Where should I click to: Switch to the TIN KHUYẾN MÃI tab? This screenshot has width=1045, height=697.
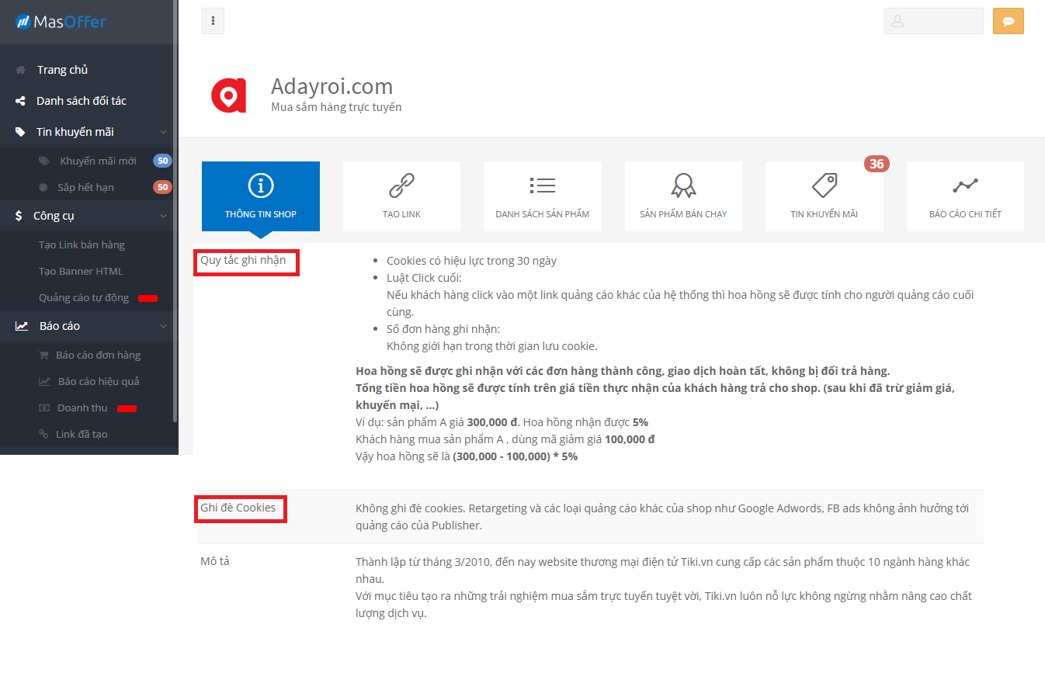(825, 196)
